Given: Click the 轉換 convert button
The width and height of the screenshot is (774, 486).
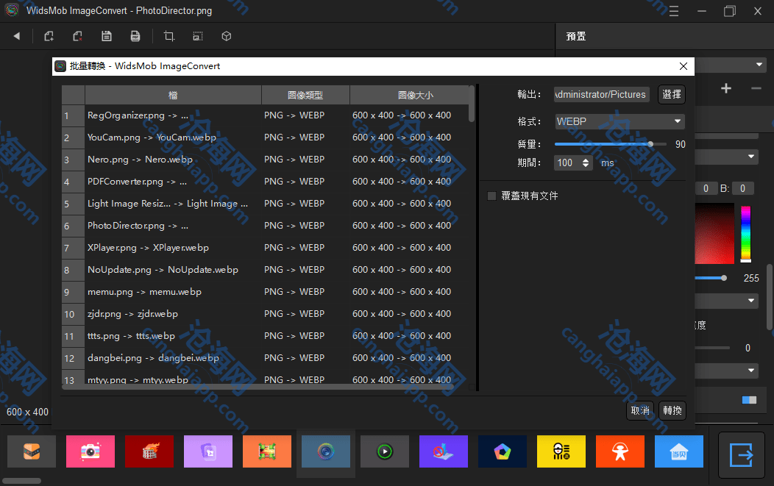Looking at the screenshot, I should coord(672,410).
